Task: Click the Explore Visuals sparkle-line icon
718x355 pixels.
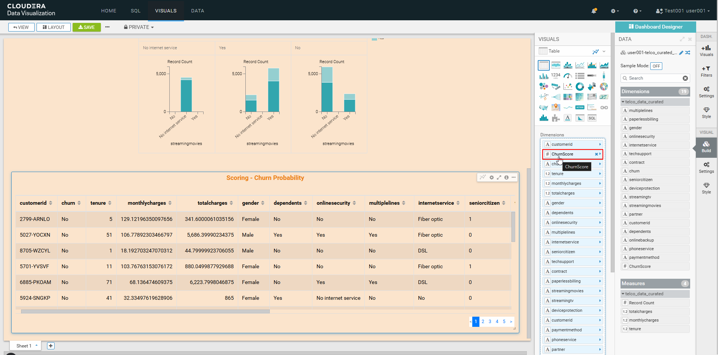Action: click(x=595, y=51)
